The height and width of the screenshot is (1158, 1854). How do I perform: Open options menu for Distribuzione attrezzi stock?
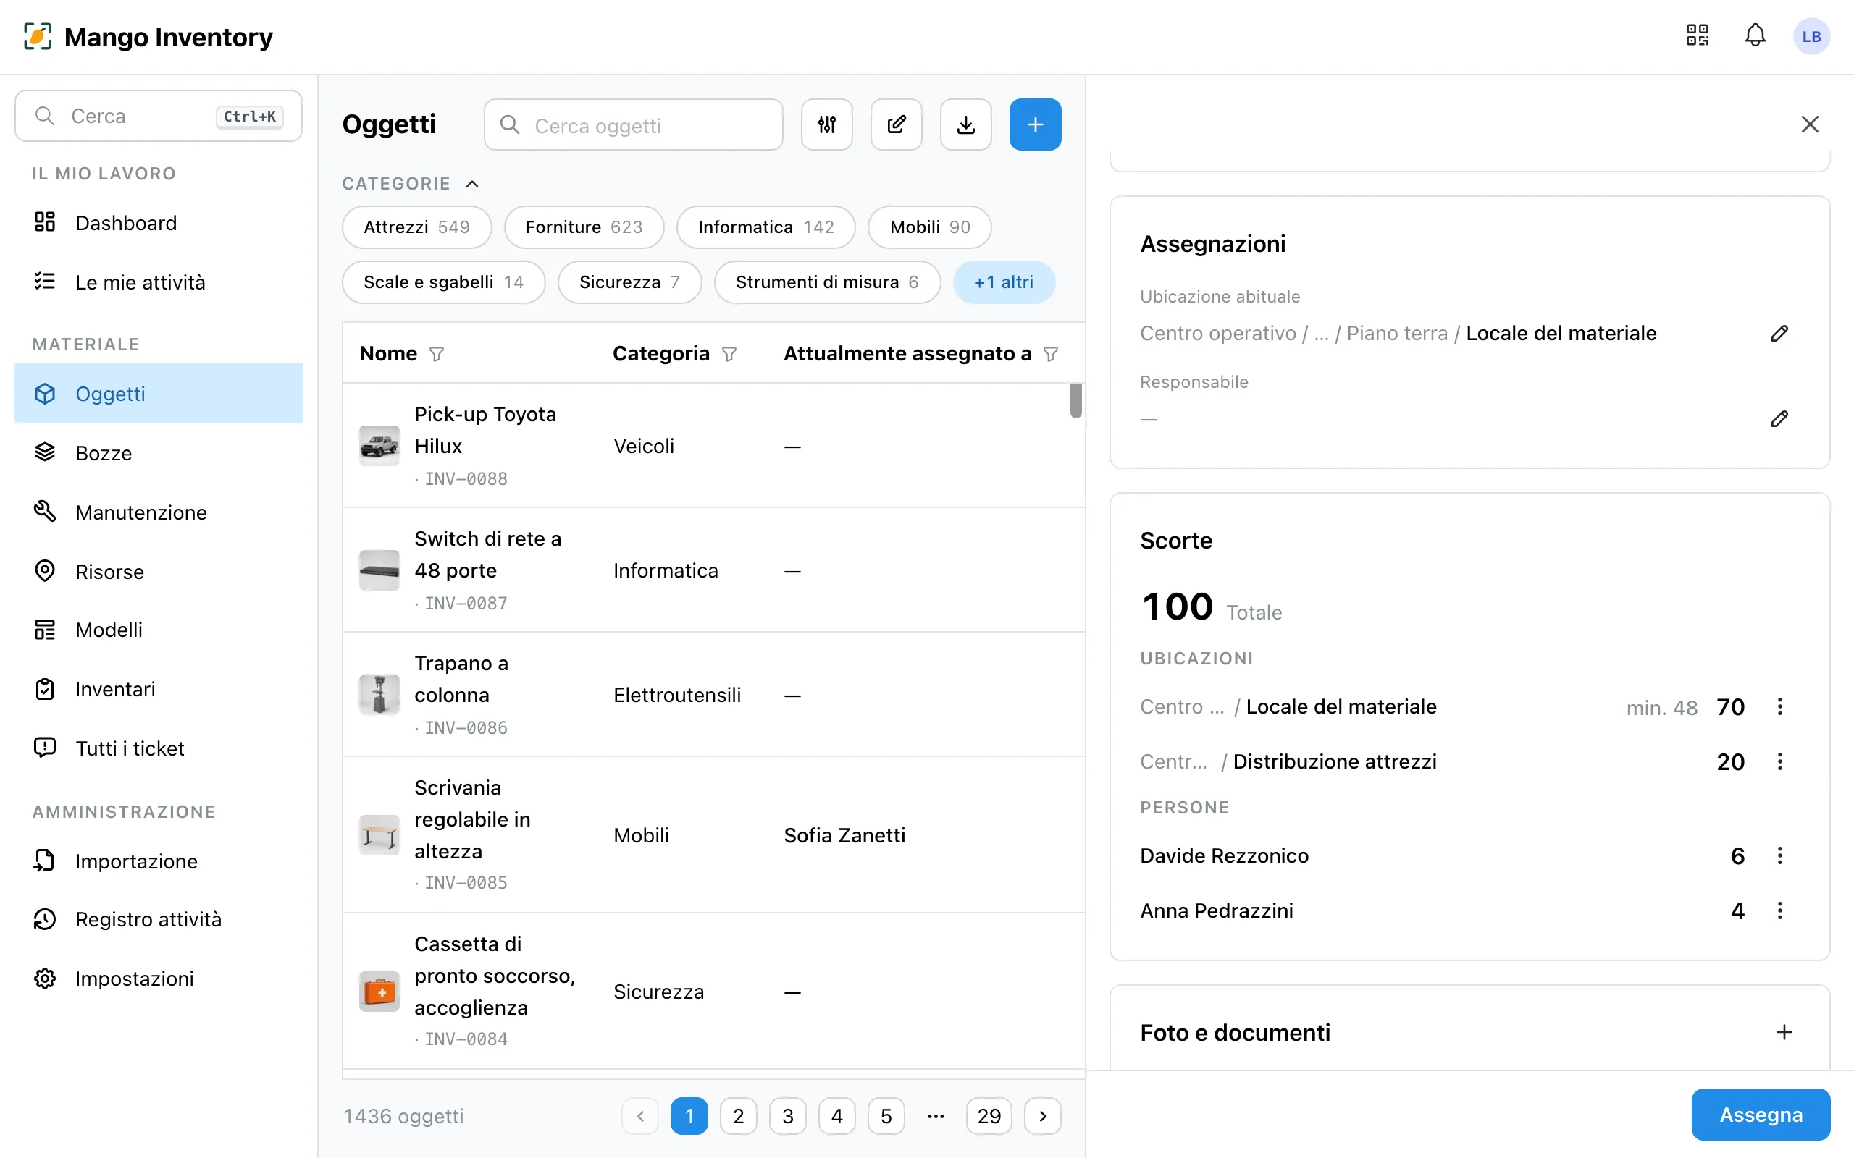1779,761
